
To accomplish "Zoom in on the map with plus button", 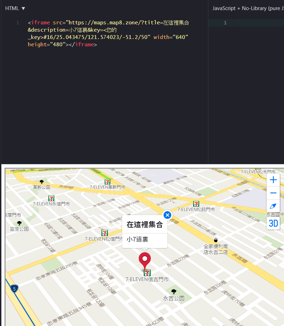I will pyautogui.click(x=274, y=180).
